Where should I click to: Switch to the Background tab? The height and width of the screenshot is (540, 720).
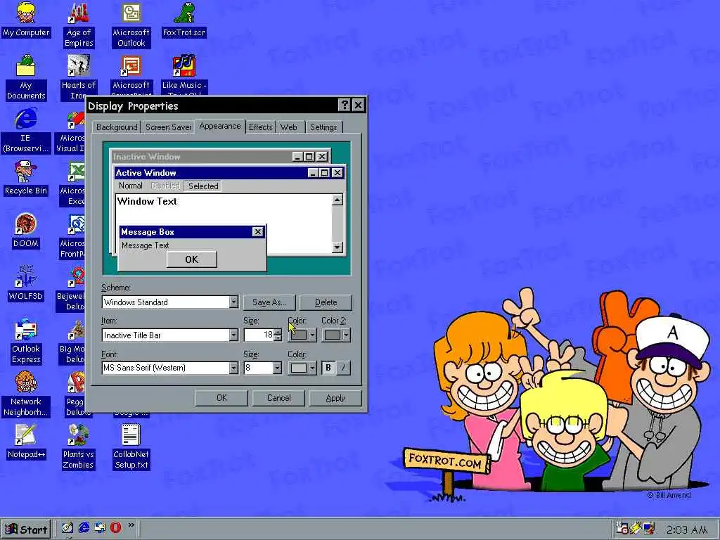(117, 127)
